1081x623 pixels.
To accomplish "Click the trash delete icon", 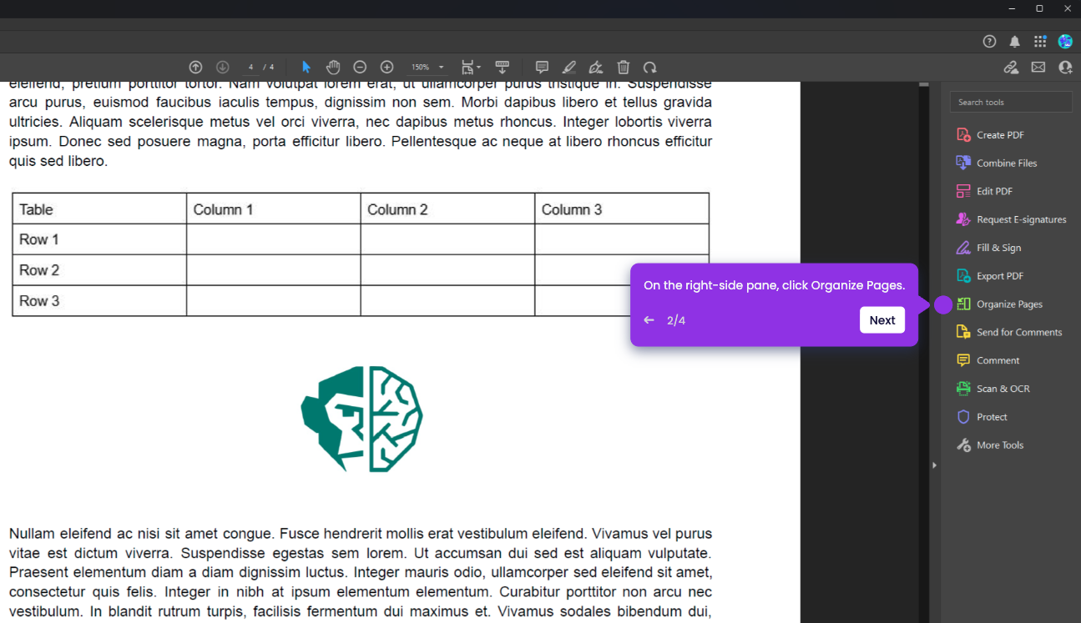I will pos(624,67).
